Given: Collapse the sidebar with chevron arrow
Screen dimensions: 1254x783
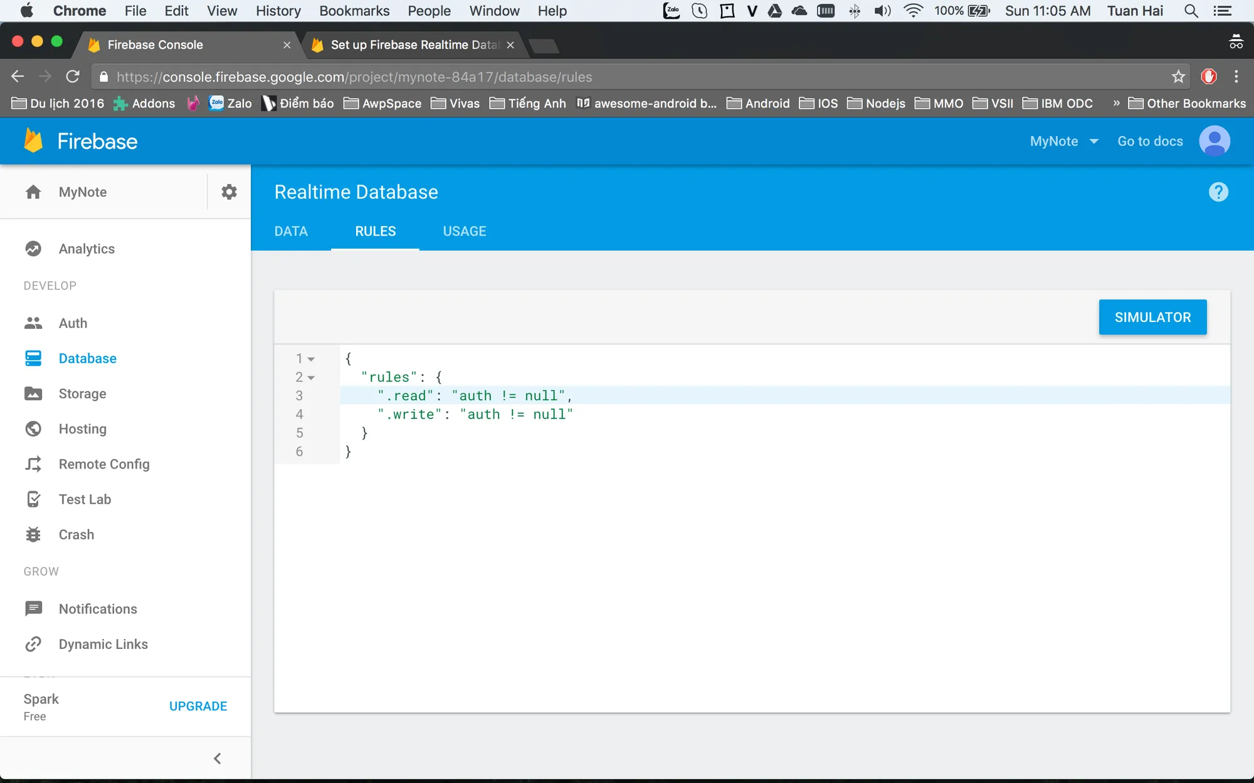Looking at the screenshot, I should pos(218,759).
